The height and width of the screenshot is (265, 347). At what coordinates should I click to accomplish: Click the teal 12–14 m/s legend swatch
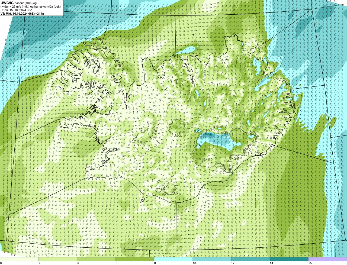(250, 259)
